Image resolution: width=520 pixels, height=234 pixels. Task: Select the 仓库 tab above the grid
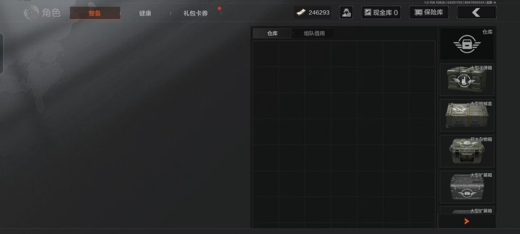pyautogui.click(x=272, y=33)
